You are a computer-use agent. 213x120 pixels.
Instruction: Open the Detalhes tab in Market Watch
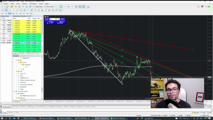point(22,53)
